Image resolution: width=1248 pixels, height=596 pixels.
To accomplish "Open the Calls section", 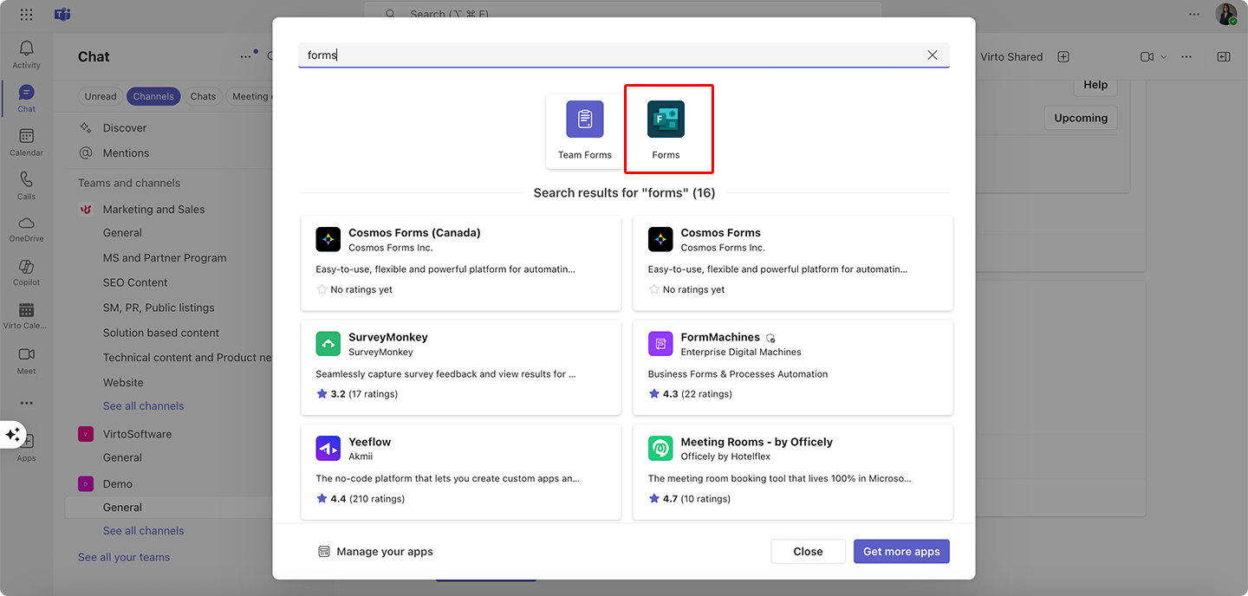I will (26, 184).
